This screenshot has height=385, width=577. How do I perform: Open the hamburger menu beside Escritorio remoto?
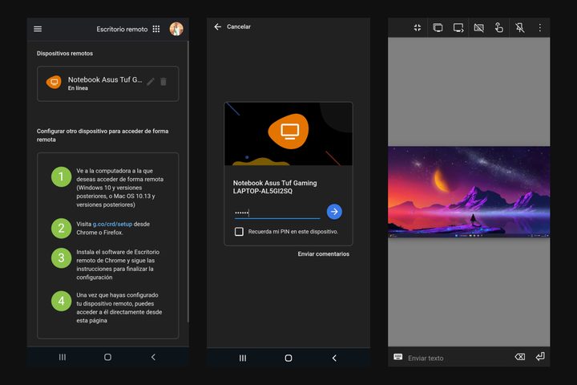38,29
